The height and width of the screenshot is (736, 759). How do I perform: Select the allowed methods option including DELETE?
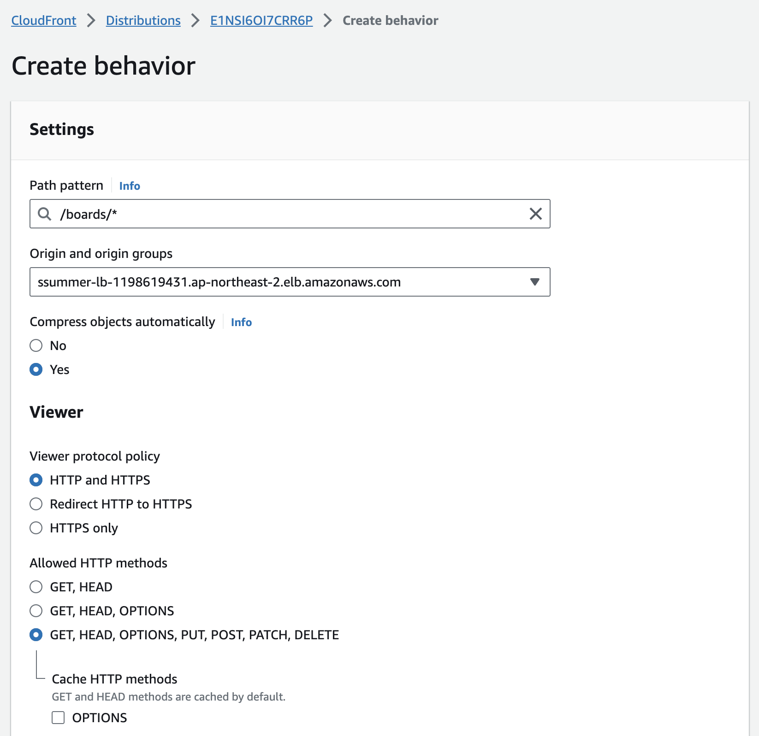pyautogui.click(x=36, y=635)
